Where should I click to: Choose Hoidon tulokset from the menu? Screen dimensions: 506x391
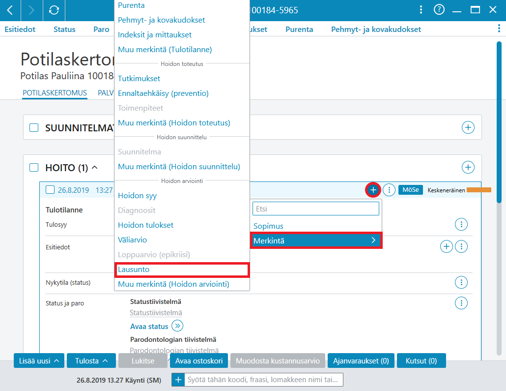tap(145, 225)
